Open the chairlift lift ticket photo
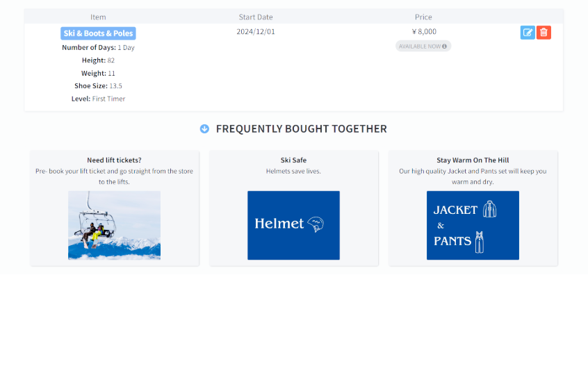Screen dimensions: 588x375 tap(115, 225)
